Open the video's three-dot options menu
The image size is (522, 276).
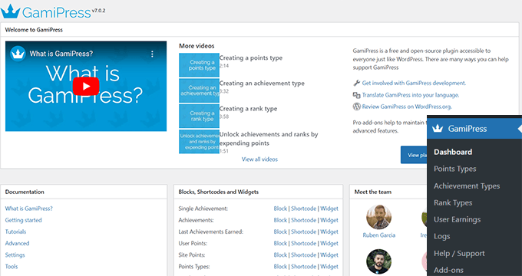click(x=152, y=54)
